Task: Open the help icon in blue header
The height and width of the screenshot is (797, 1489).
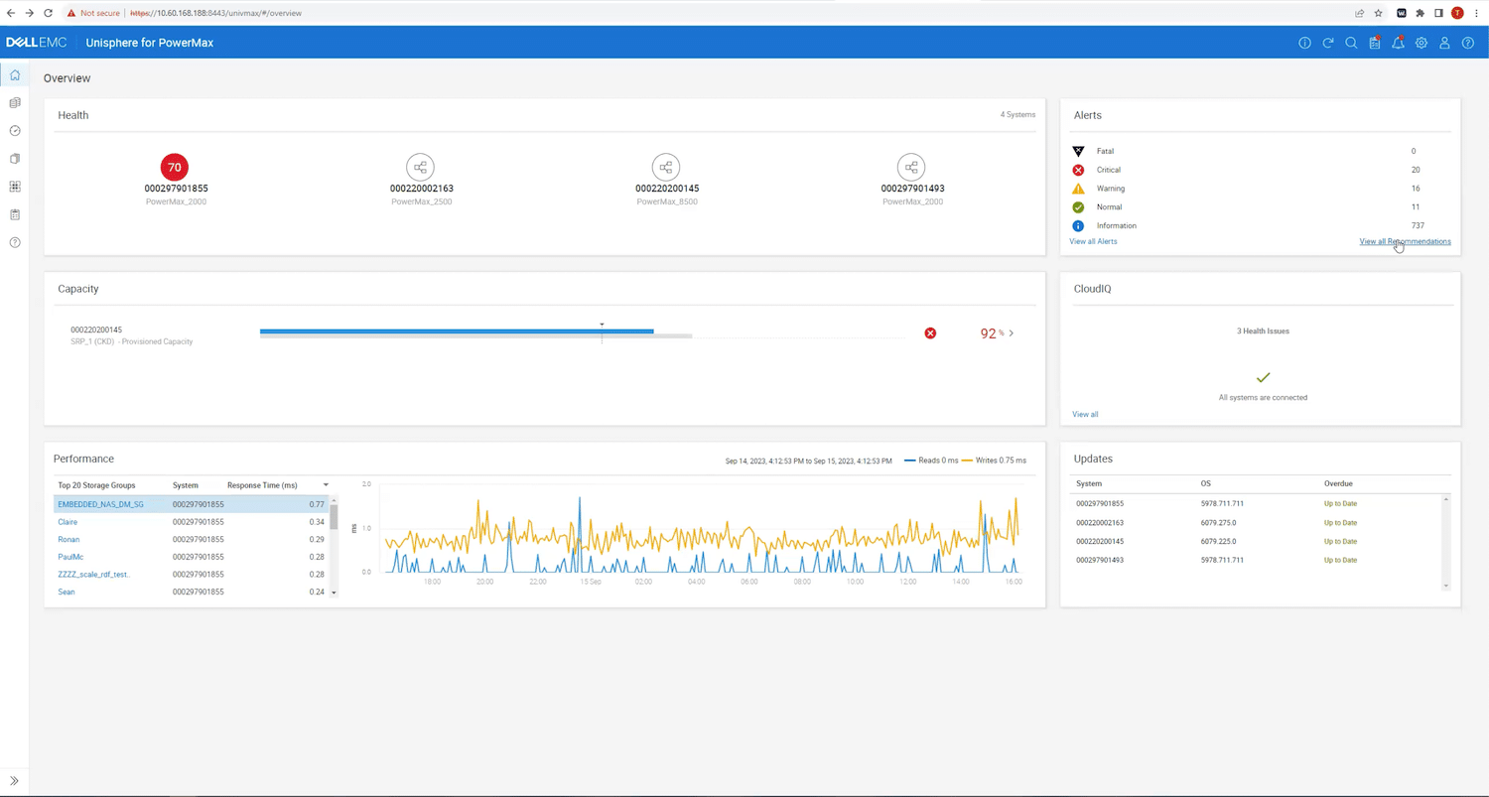Action: [1468, 43]
